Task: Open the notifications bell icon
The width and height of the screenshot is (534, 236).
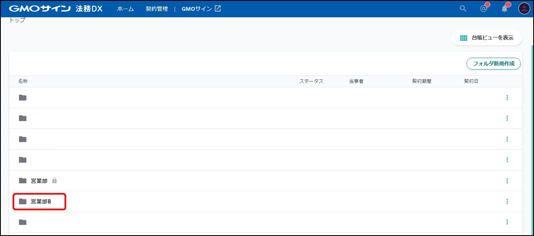Action: coord(504,9)
